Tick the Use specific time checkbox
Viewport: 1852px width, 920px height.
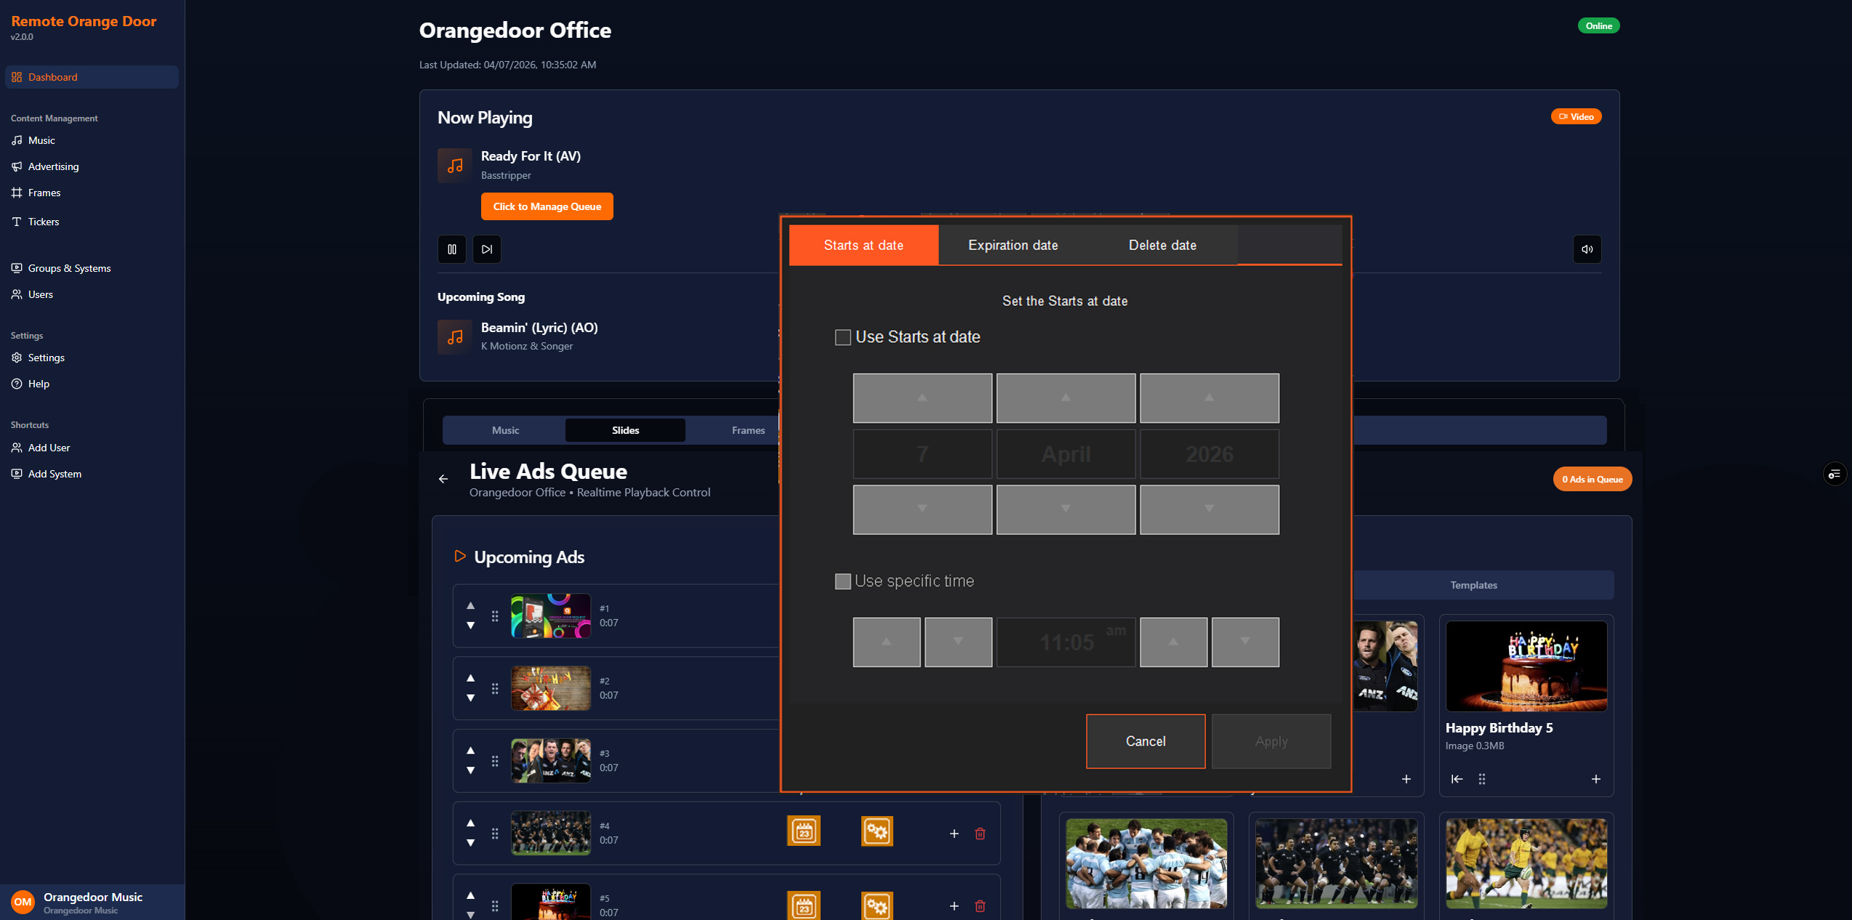[842, 581]
